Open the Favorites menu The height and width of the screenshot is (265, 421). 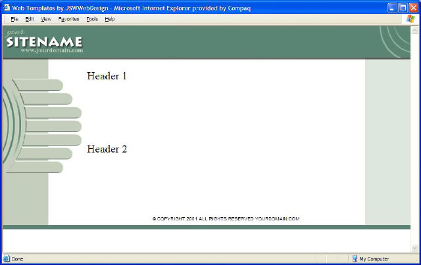(68, 19)
